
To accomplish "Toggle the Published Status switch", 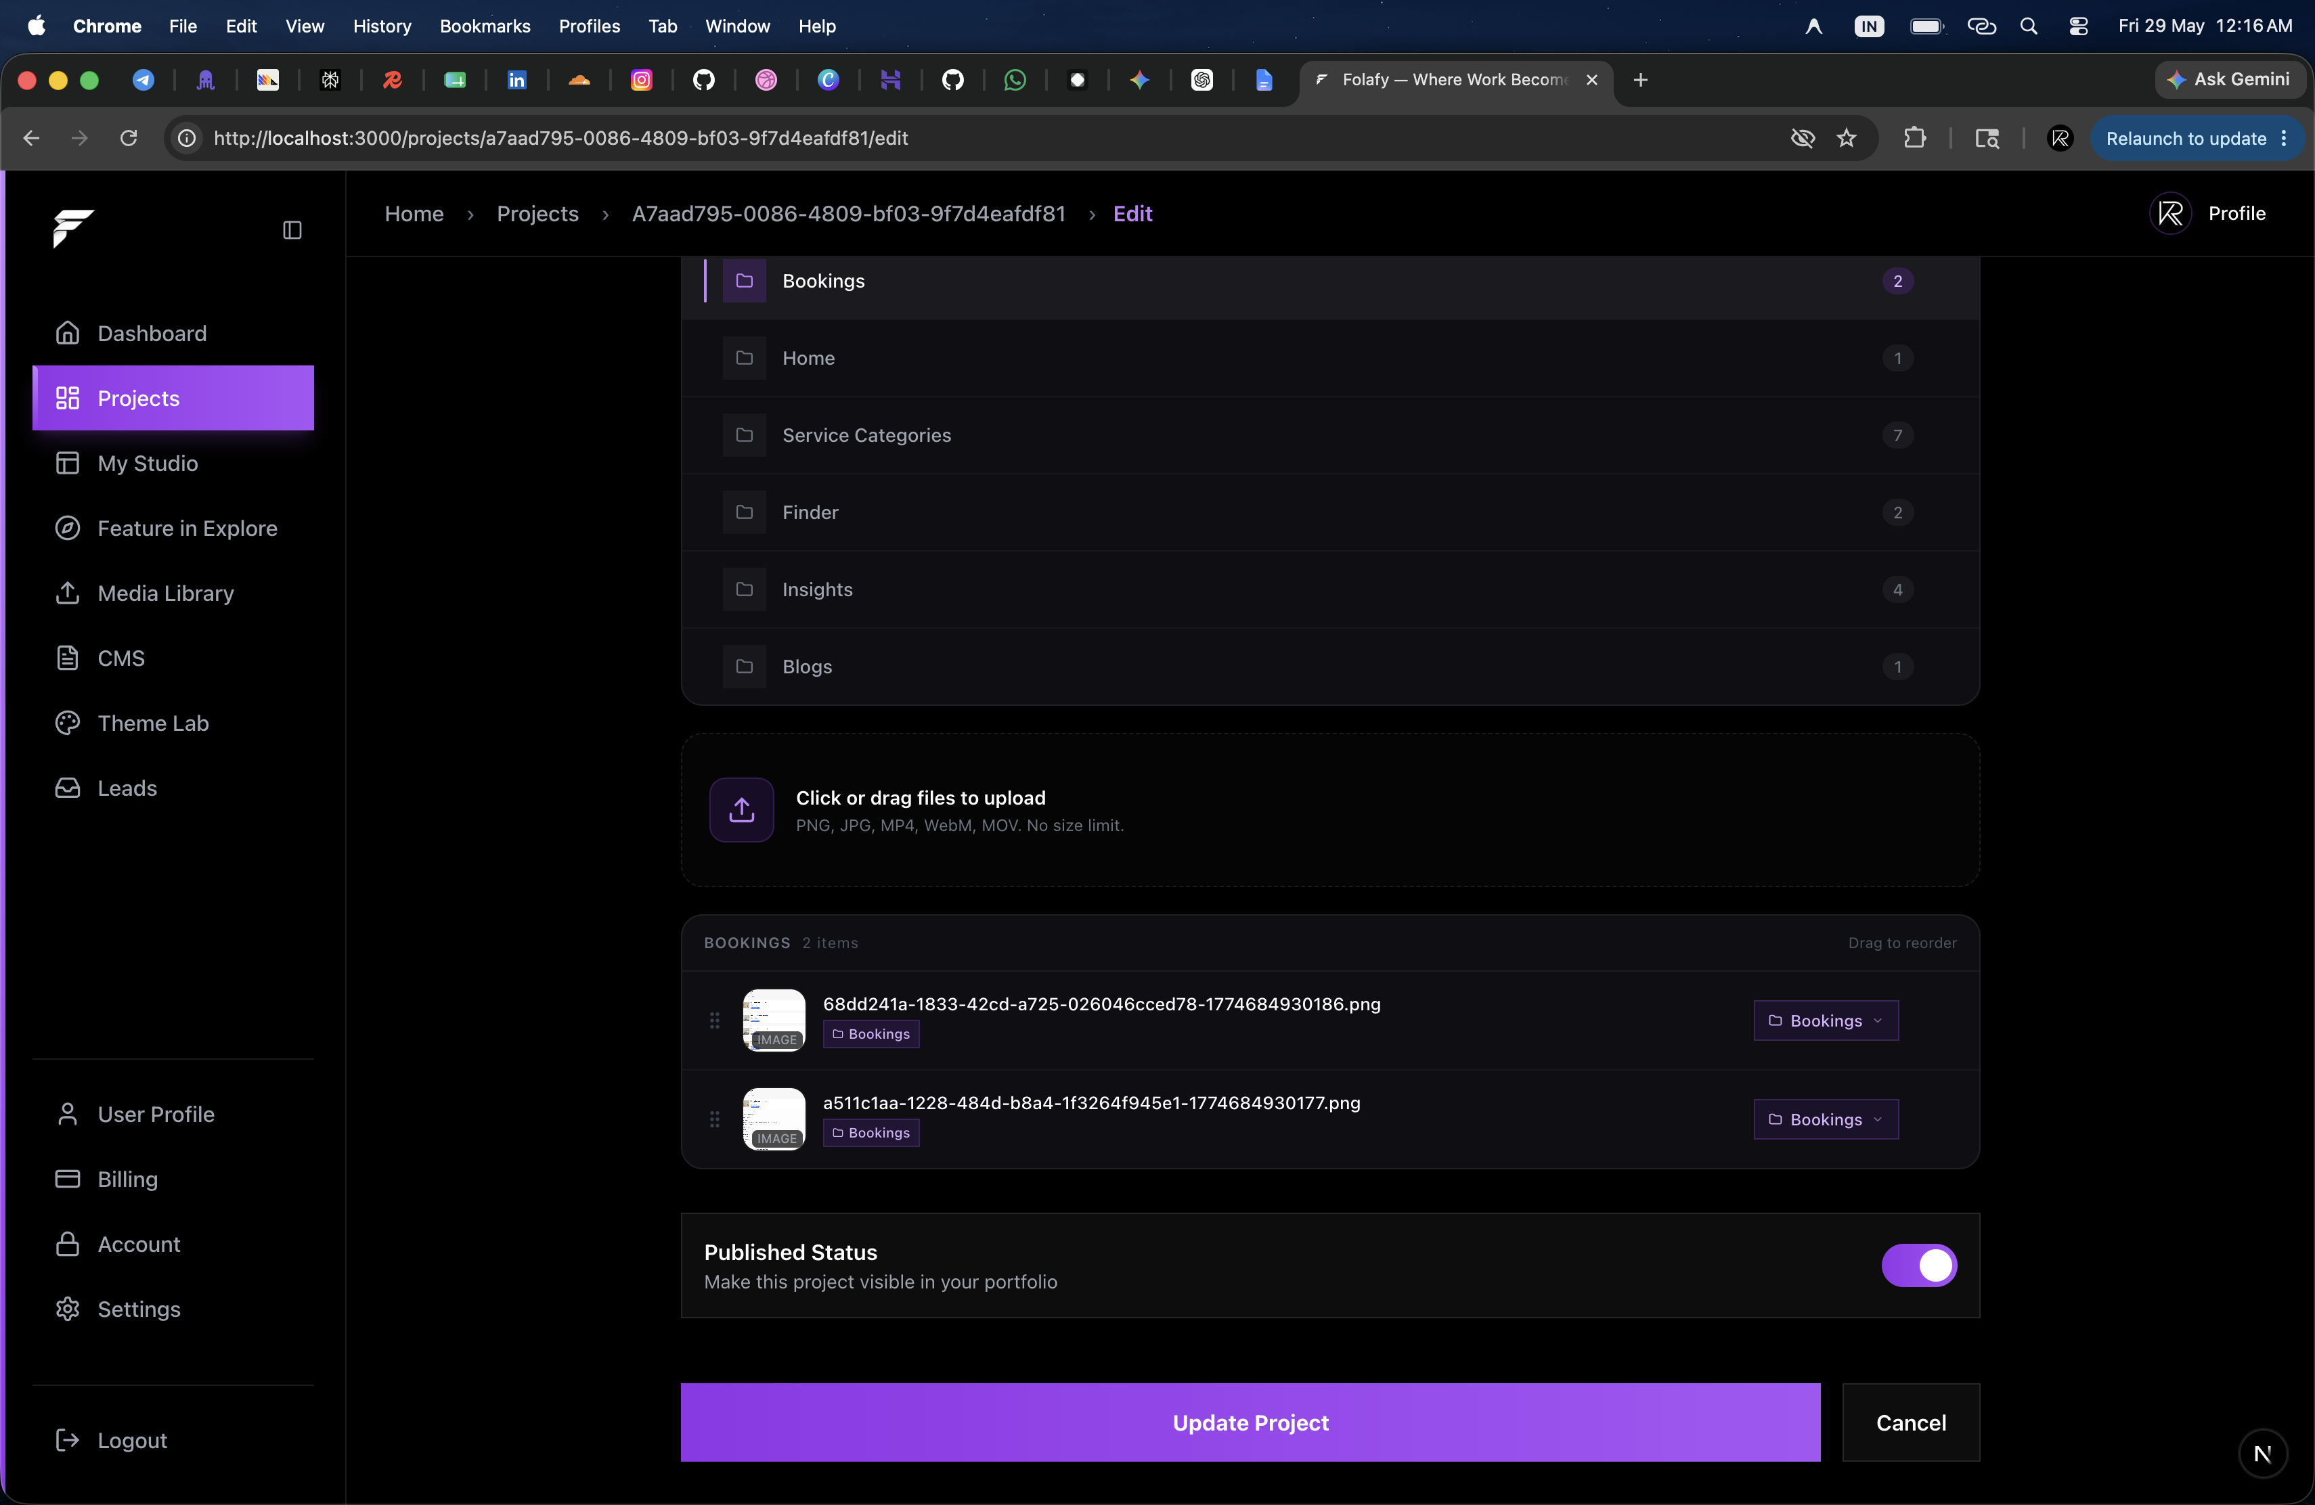I will pyautogui.click(x=1918, y=1266).
